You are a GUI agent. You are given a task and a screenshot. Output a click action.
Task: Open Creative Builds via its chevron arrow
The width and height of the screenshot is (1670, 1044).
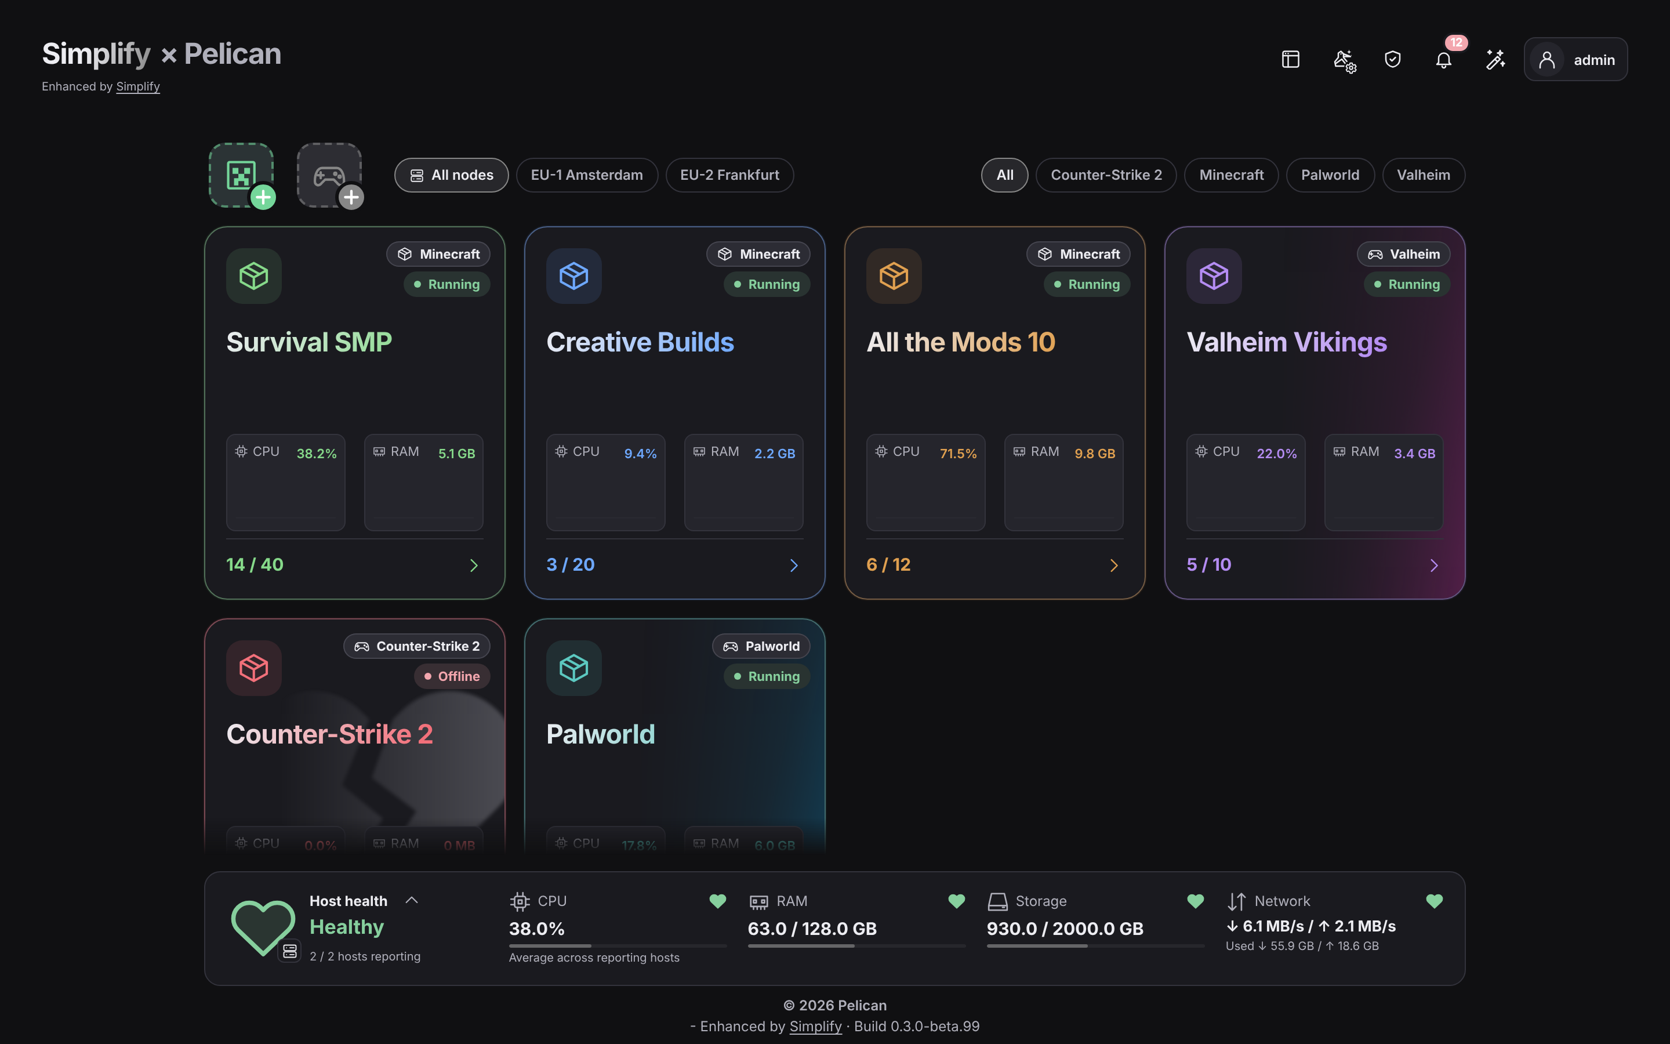tap(794, 565)
